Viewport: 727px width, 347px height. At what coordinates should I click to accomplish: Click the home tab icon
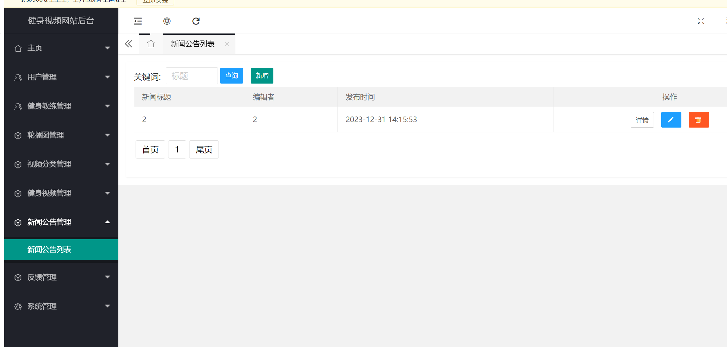(151, 44)
